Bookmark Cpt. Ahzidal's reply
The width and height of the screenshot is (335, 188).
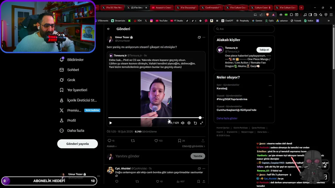[199, 181]
